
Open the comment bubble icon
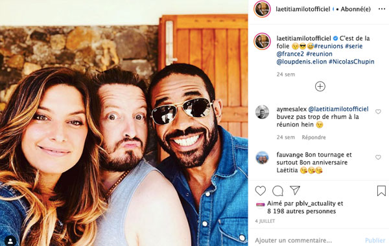(x=277, y=191)
